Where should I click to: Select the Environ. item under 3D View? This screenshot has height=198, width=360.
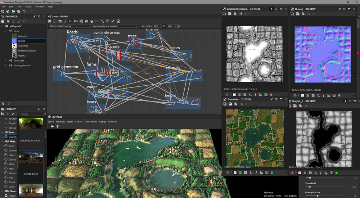10,137
